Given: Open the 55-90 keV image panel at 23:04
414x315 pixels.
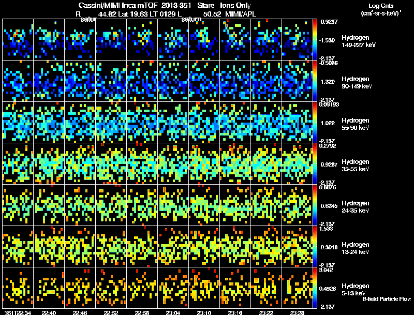Looking at the screenshot, I should (x=173, y=123).
